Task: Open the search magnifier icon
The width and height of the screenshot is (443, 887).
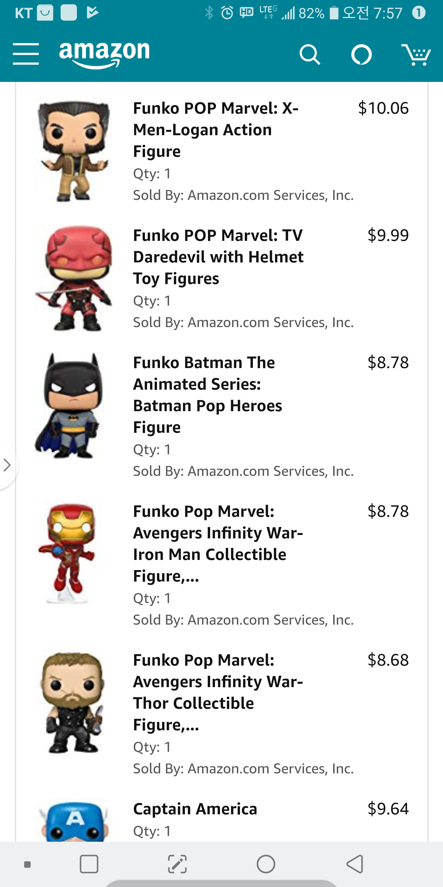Action: point(309,55)
